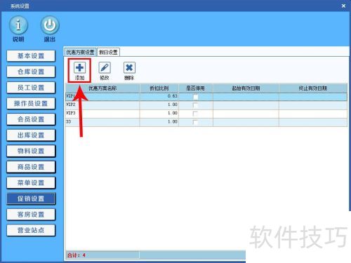351x263 pixels.
Task: Open 商品设置 section
Action: click(x=31, y=167)
